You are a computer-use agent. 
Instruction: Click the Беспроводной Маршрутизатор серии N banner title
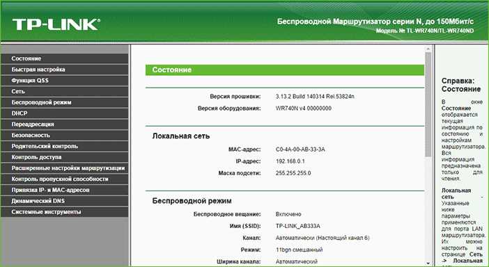click(375, 22)
